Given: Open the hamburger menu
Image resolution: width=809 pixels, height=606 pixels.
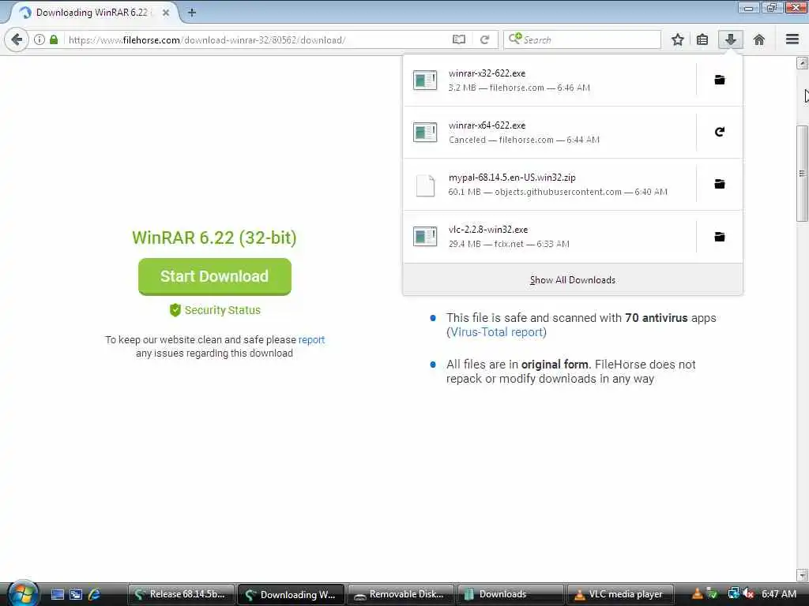Looking at the screenshot, I should pos(792,39).
